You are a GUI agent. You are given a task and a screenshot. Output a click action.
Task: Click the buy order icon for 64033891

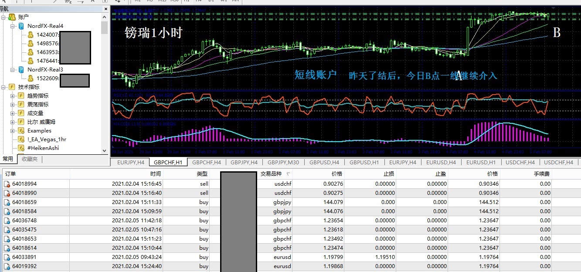click(x=7, y=257)
